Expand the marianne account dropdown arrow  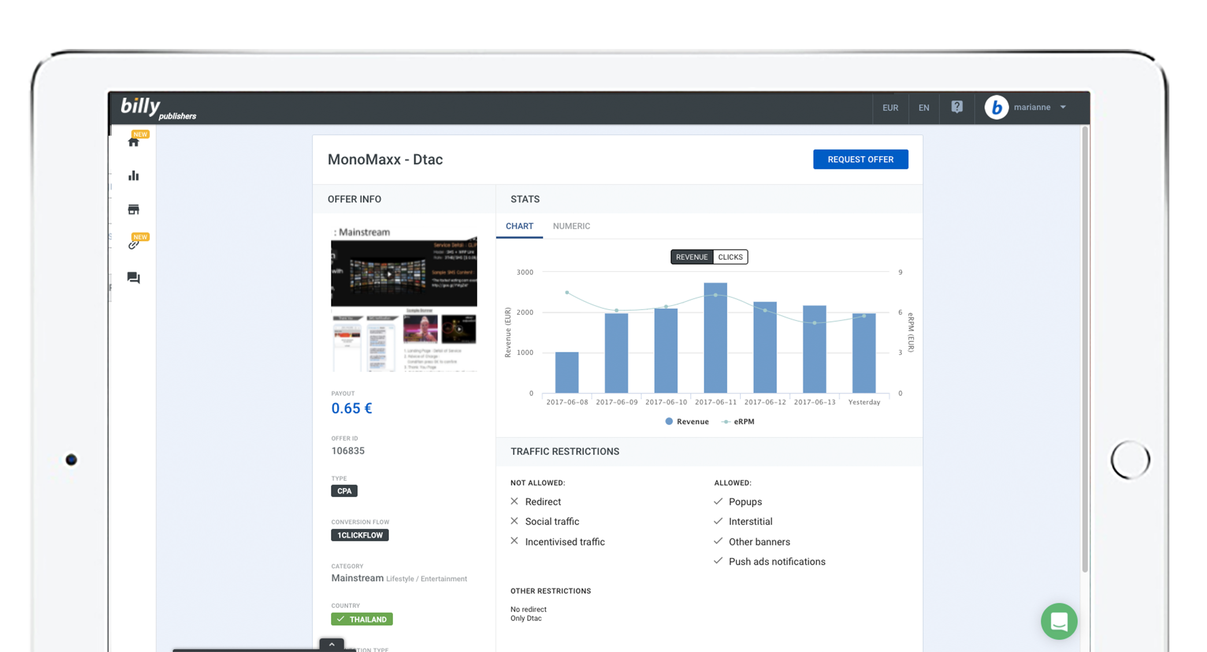[x=1063, y=107]
